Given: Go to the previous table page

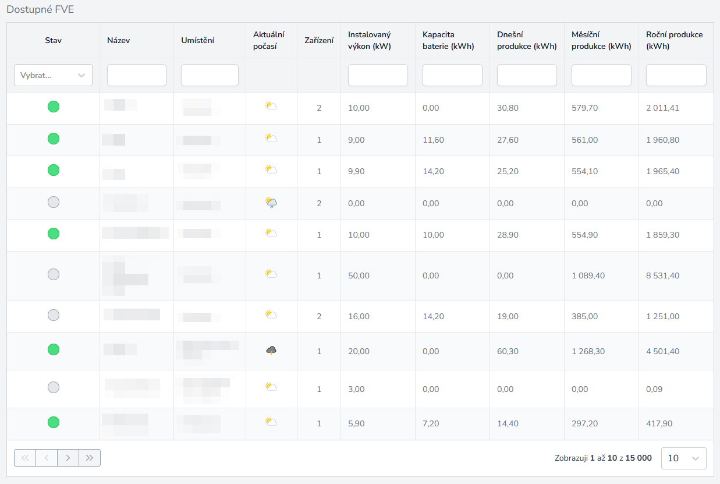Looking at the screenshot, I should tap(47, 458).
